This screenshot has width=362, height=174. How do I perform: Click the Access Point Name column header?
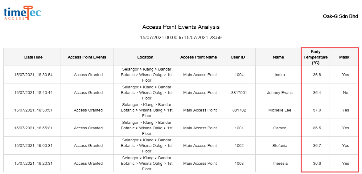coord(199,57)
